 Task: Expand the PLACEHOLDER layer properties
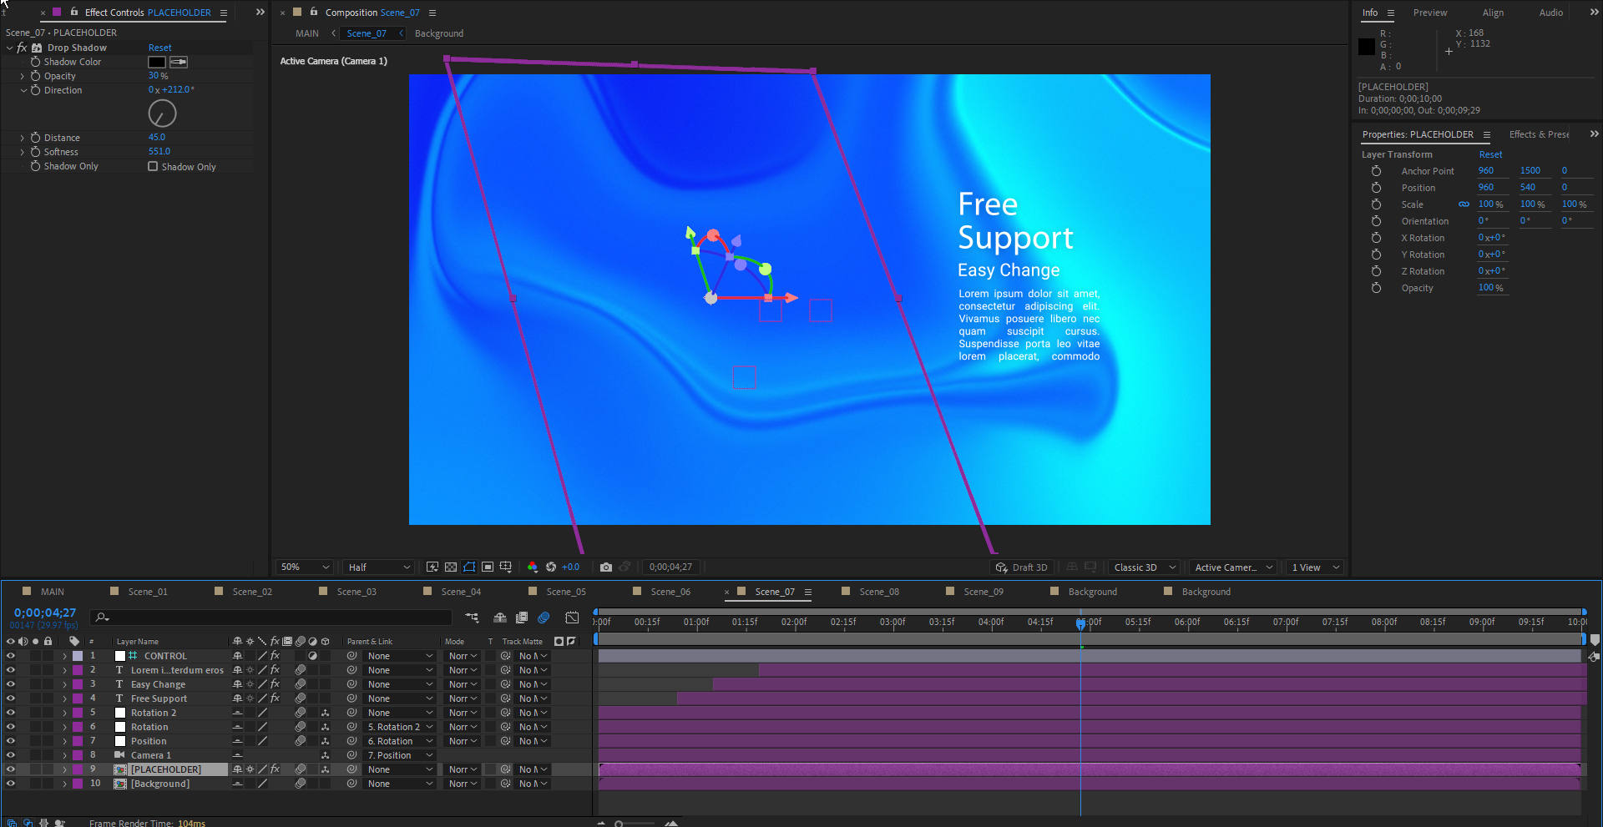(x=64, y=769)
